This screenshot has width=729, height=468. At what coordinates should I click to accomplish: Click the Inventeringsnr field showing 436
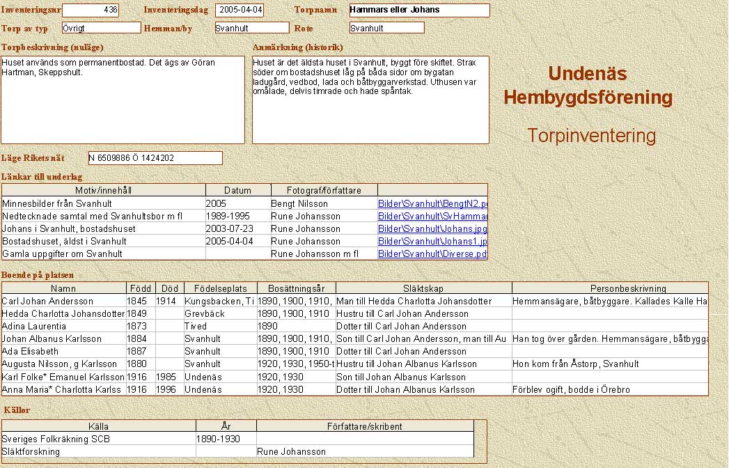[x=91, y=10]
